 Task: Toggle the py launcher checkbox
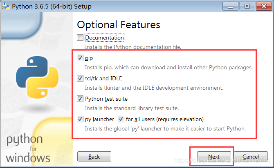(x=80, y=119)
